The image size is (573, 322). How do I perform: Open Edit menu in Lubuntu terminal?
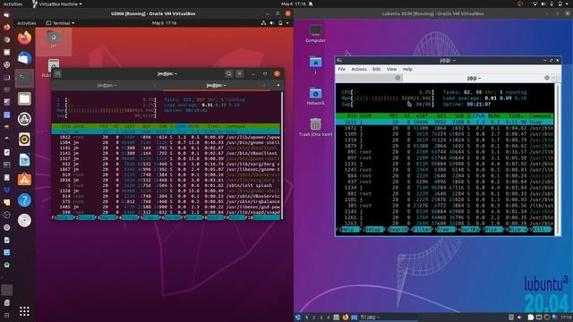coord(376,69)
